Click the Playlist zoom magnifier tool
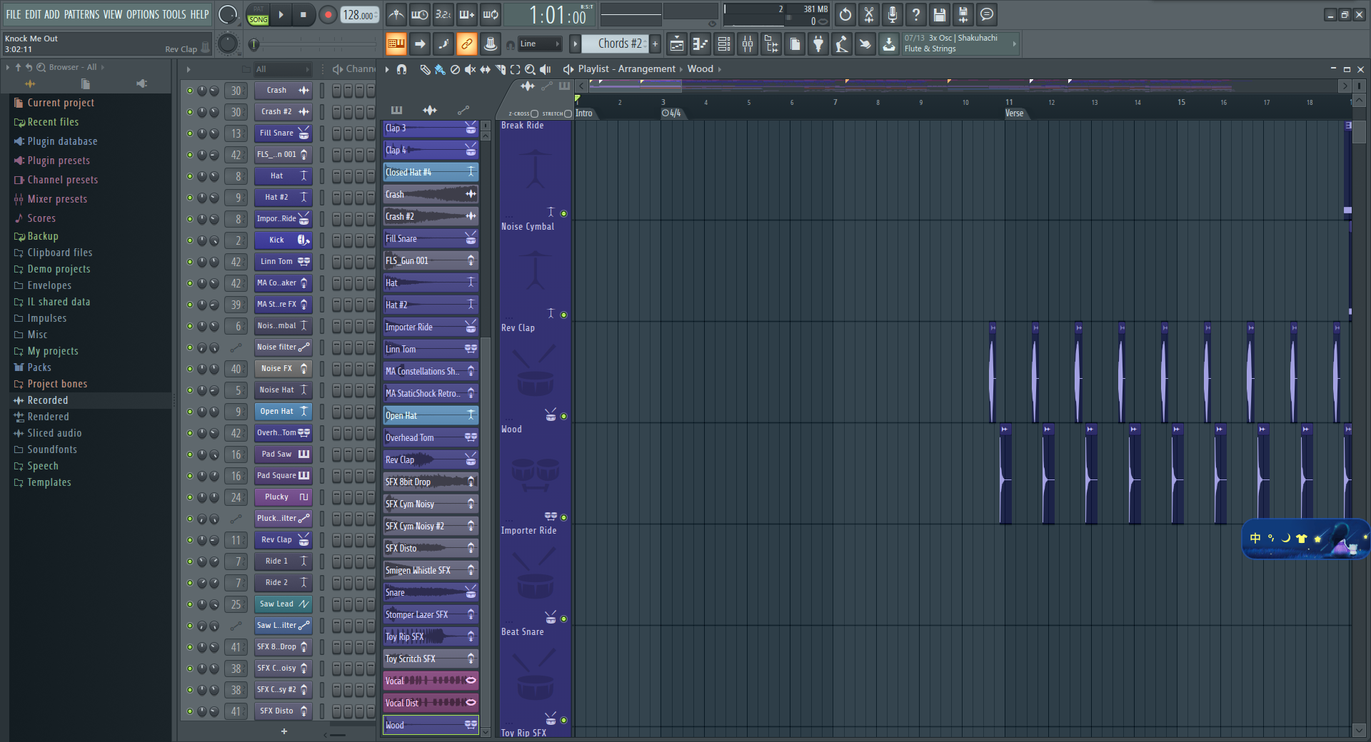The image size is (1371, 742). click(x=531, y=69)
